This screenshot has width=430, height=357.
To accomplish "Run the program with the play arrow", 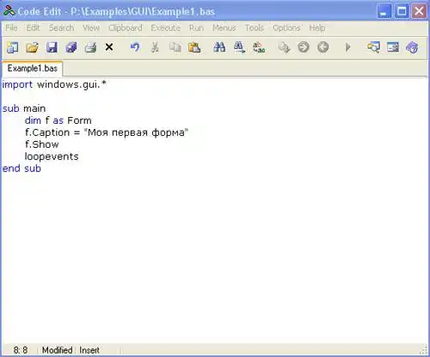I will pyautogui.click(x=347, y=47).
